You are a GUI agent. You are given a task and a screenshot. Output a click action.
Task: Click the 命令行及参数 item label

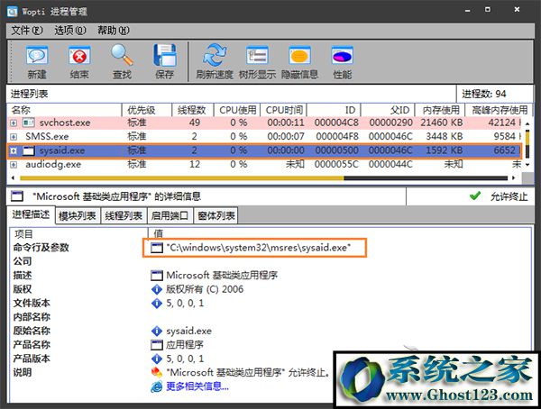(x=41, y=248)
